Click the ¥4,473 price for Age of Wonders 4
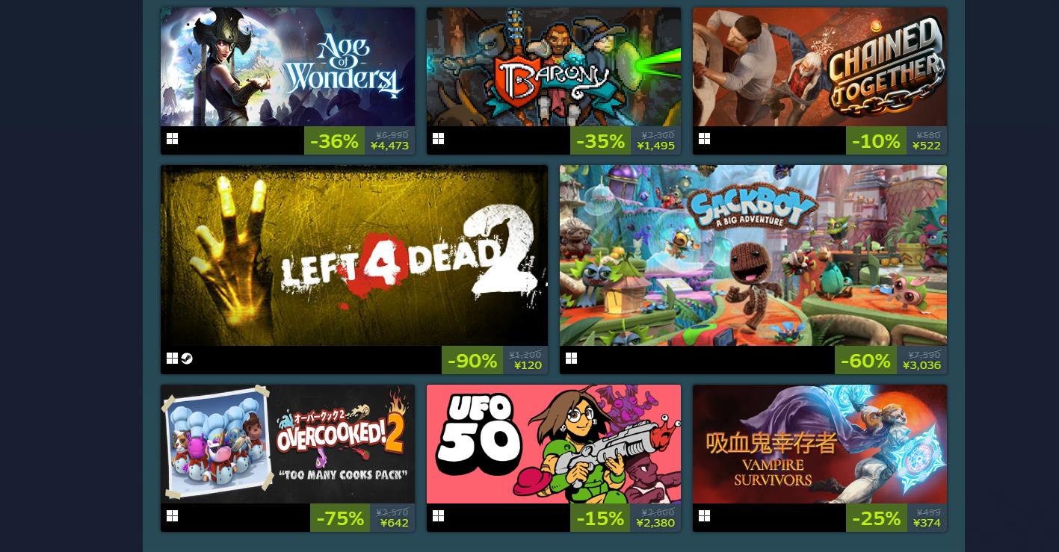 [x=390, y=146]
